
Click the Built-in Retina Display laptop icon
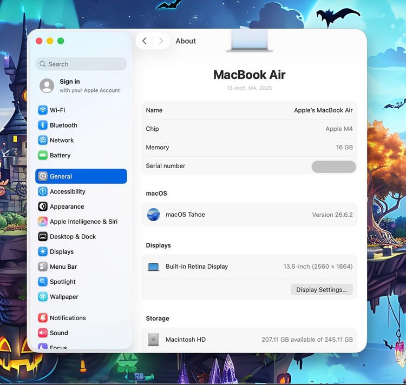click(x=153, y=267)
